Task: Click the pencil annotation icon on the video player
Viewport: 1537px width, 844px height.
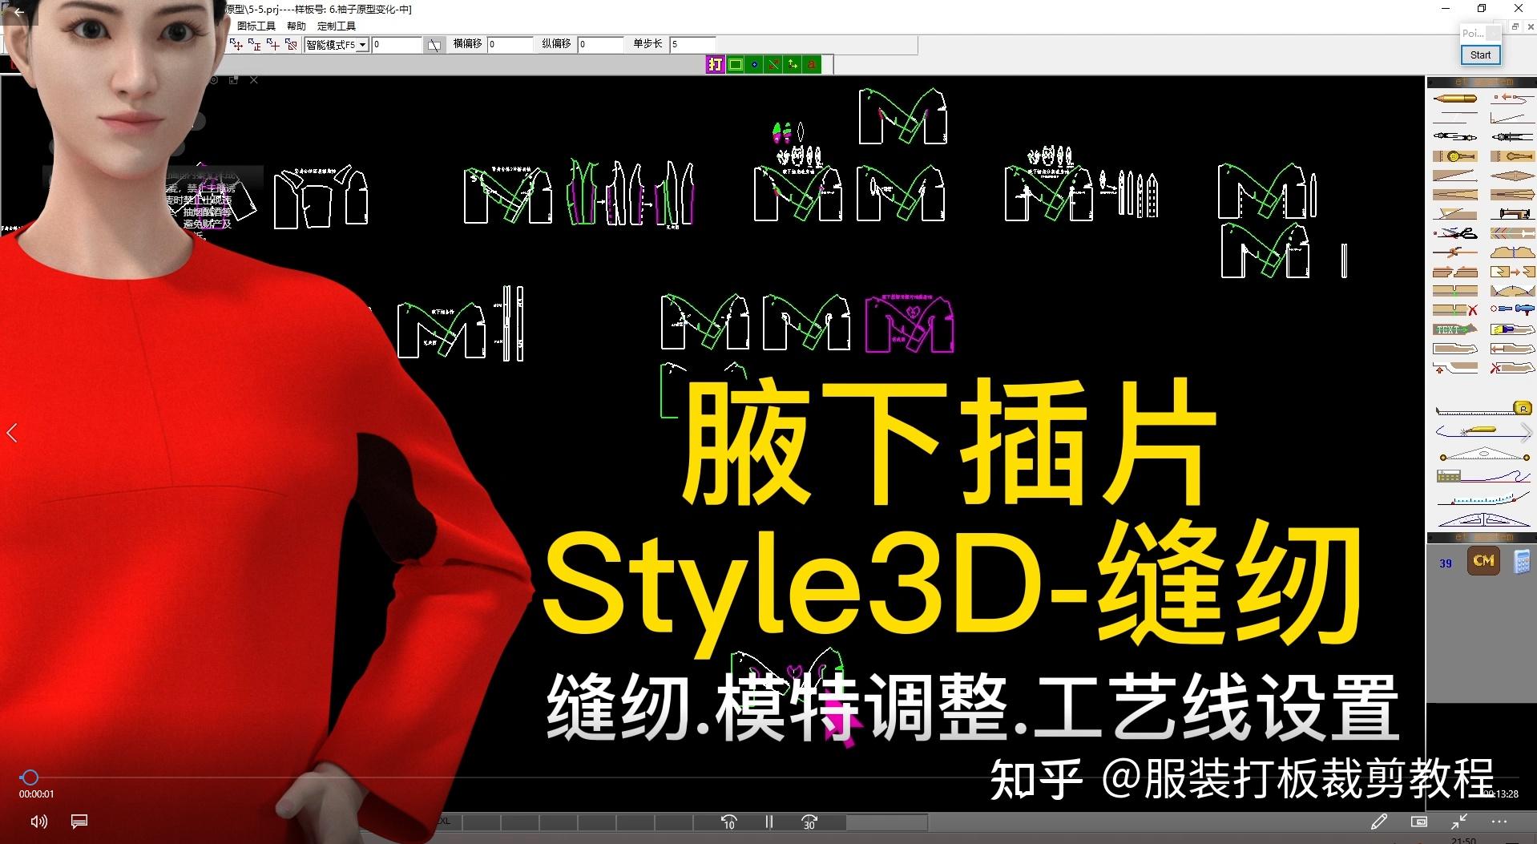Action: point(1381,822)
